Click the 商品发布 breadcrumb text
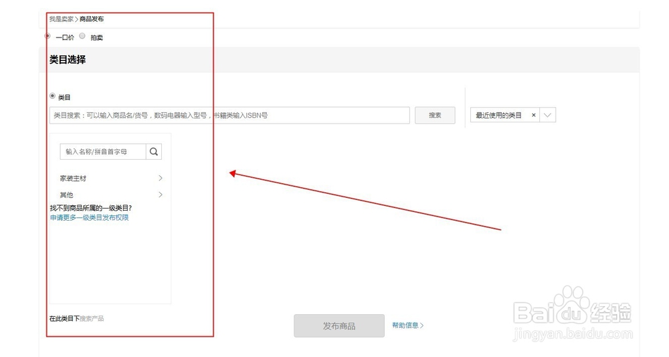Screen dimensions: 669x357 92,19
